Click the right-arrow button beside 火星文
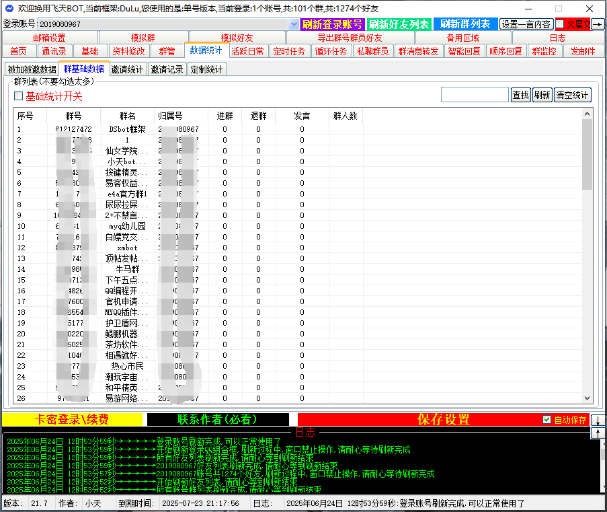The width and height of the screenshot is (607, 512). pyautogui.click(x=598, y=24)
